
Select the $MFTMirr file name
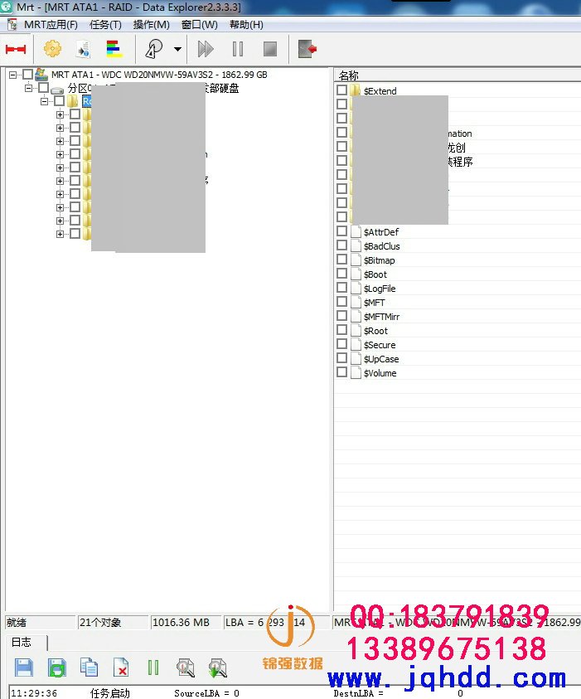[x=381, y=317]
